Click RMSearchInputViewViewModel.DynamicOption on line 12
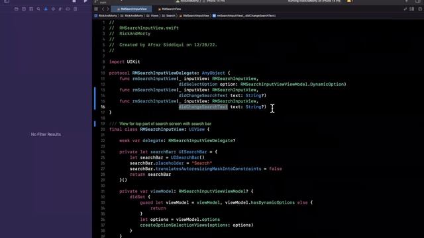Viewport: 424px width, 238px height. coord(292,84)
